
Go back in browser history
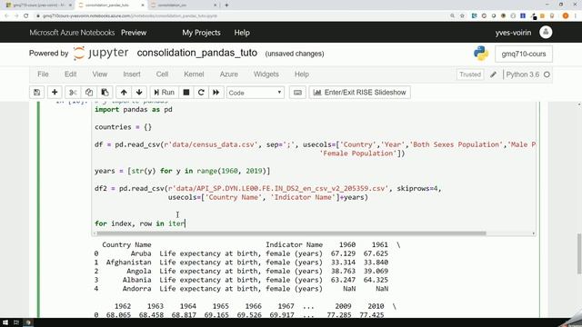6,16
